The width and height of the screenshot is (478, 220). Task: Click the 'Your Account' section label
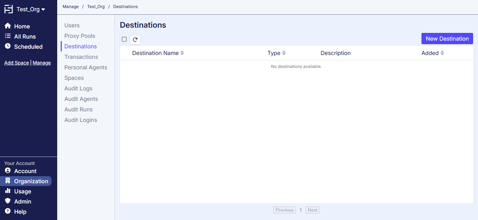(x=20, y=163)
